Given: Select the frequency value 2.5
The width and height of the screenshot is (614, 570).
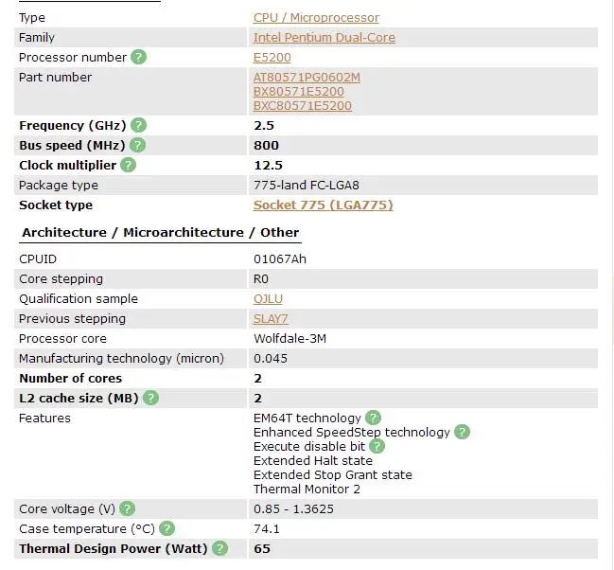Looking at the screenshot, I should coord(264,125).
